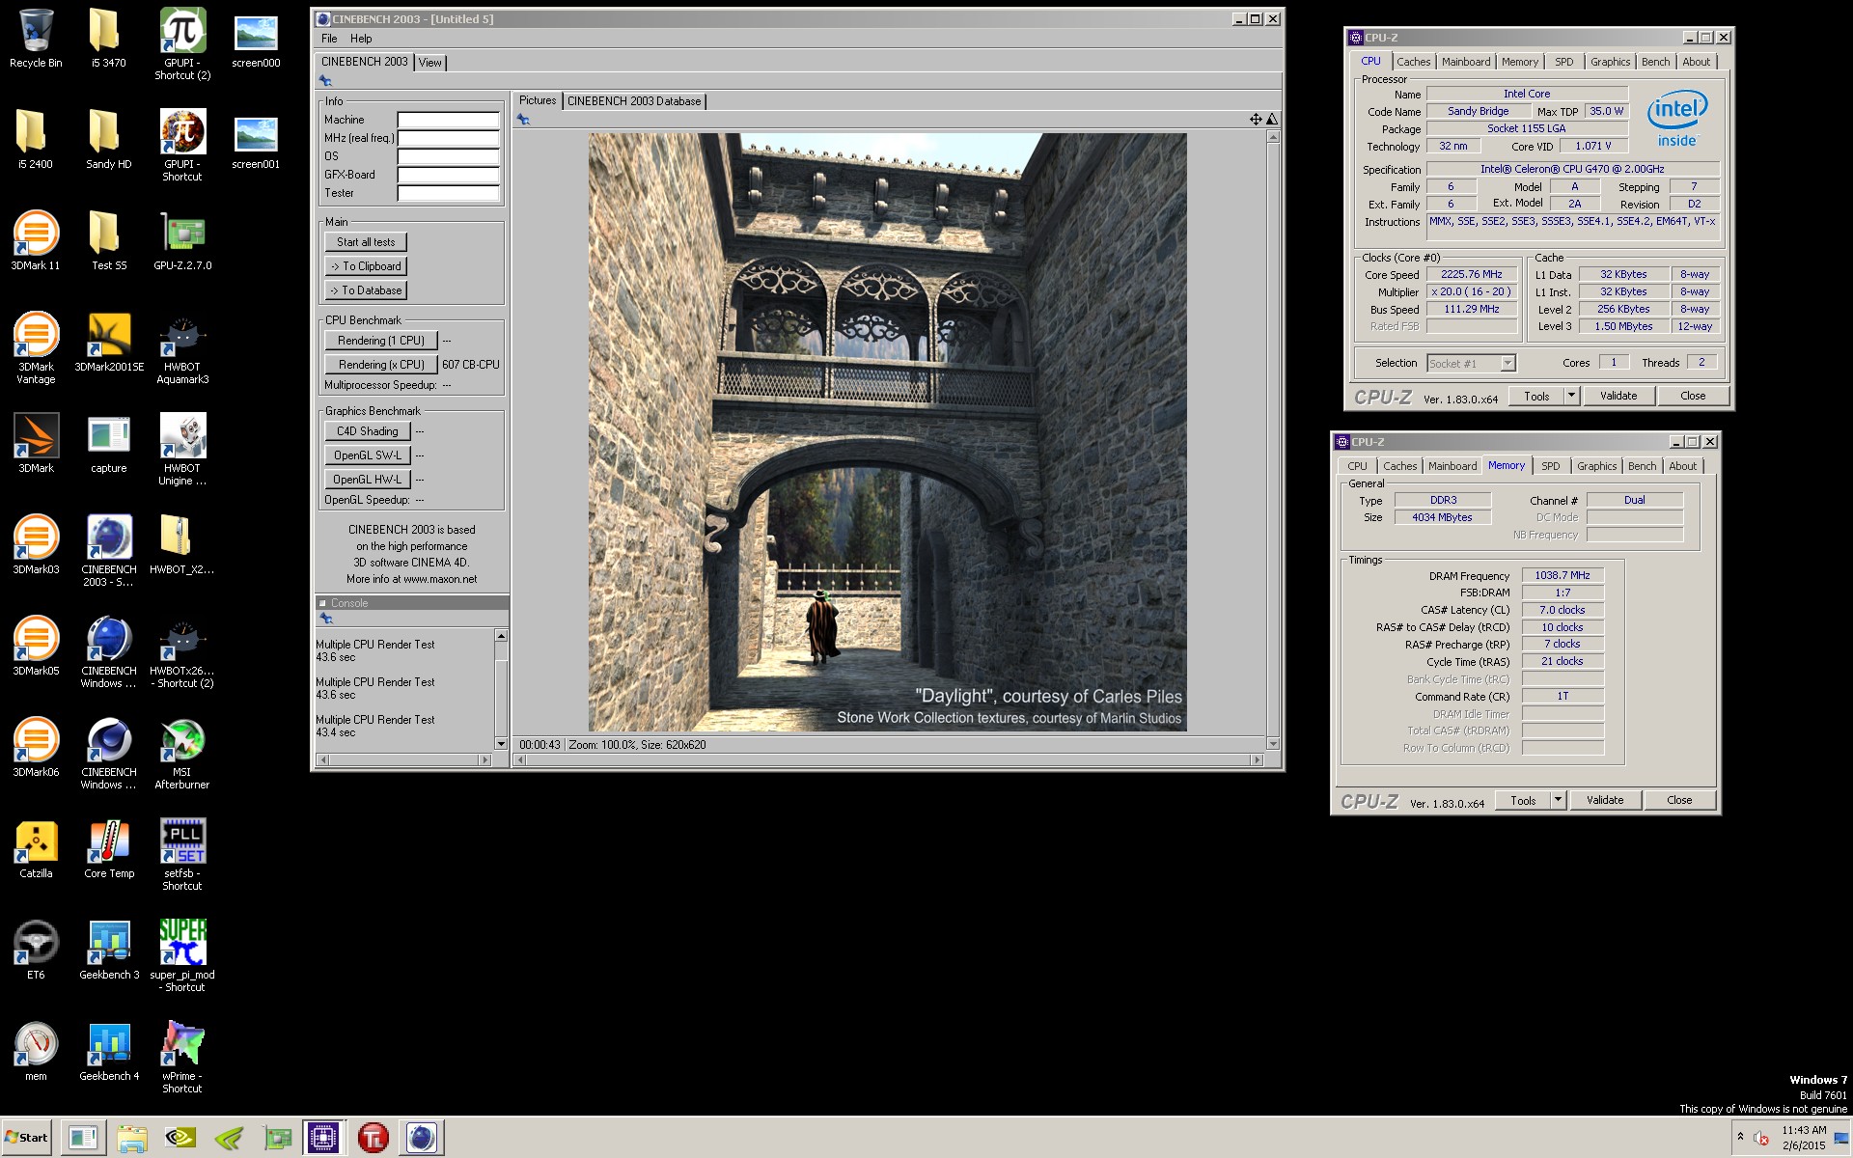This screenshot has width=1853, height=1158.
Task: Click the Tester input field
Action: point(449,194)
